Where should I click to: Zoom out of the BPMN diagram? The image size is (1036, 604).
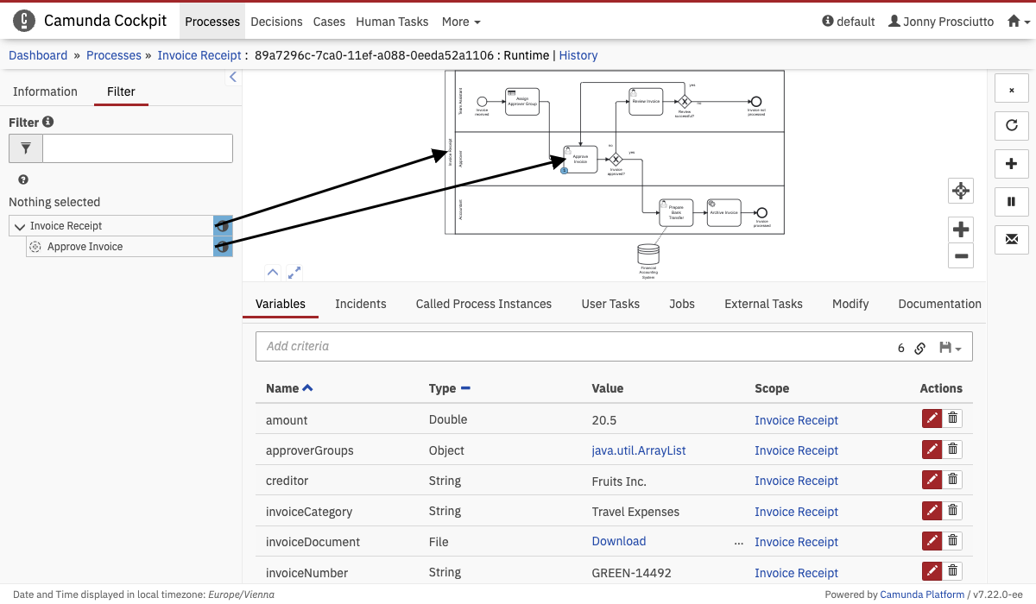pyautogui.click(x=960, y=255)
